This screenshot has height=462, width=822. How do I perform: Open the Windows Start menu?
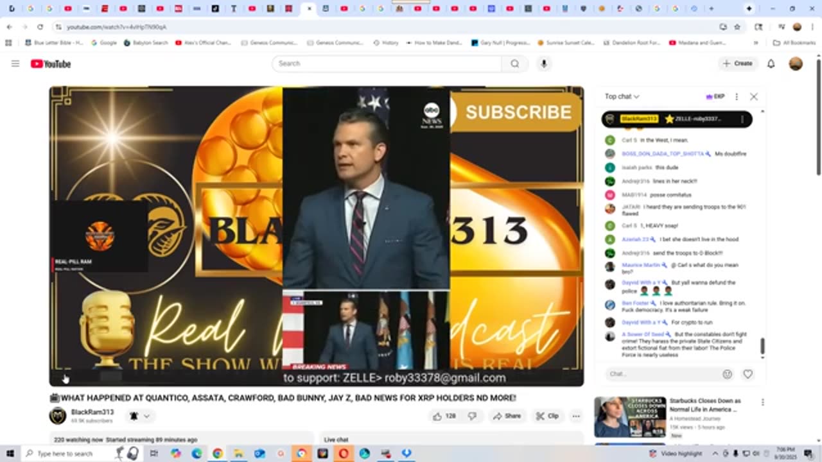click(x=10, y=453)
